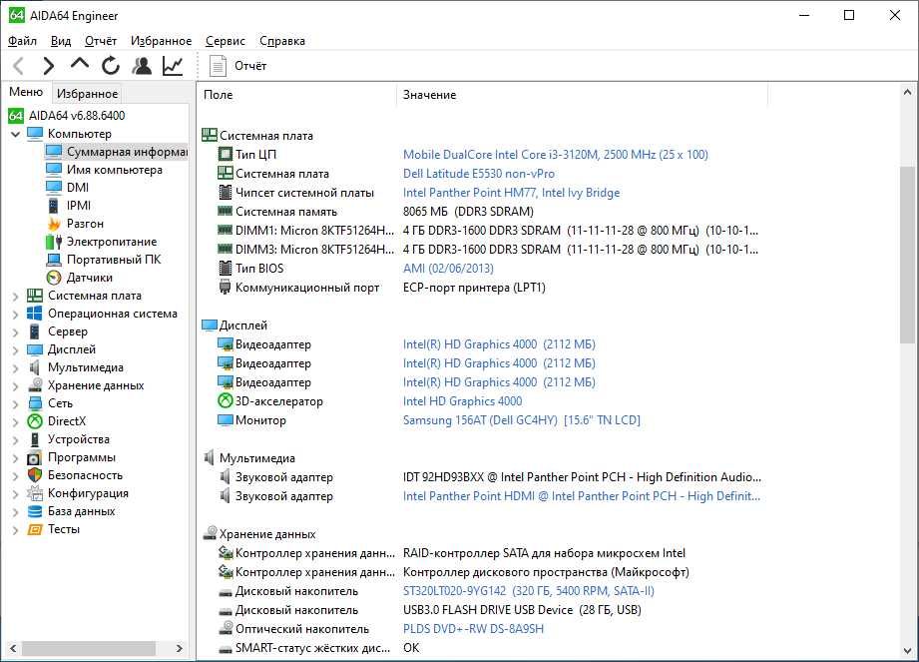This screenshot has width=919, height=662.
Task: Collapse the Компьютер tree node
Action: click(16, 134)
